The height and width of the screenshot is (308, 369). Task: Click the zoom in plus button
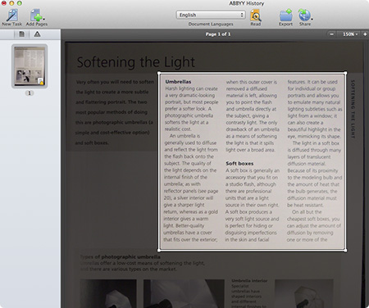[365, 34]
